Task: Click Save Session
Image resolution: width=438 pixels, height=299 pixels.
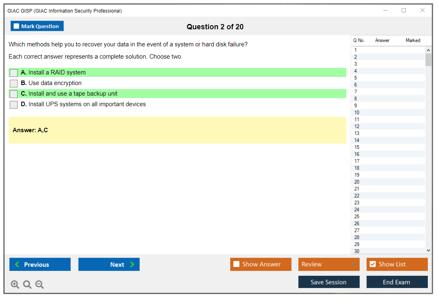Action: [x=329, y=282]
